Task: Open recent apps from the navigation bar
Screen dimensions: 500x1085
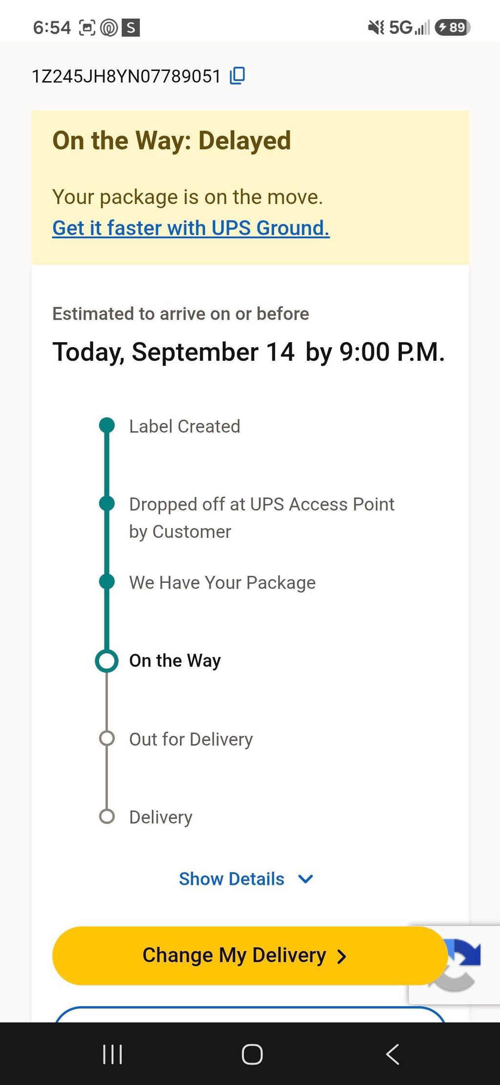Action: pyautogui.click(x=112, y=1054)
